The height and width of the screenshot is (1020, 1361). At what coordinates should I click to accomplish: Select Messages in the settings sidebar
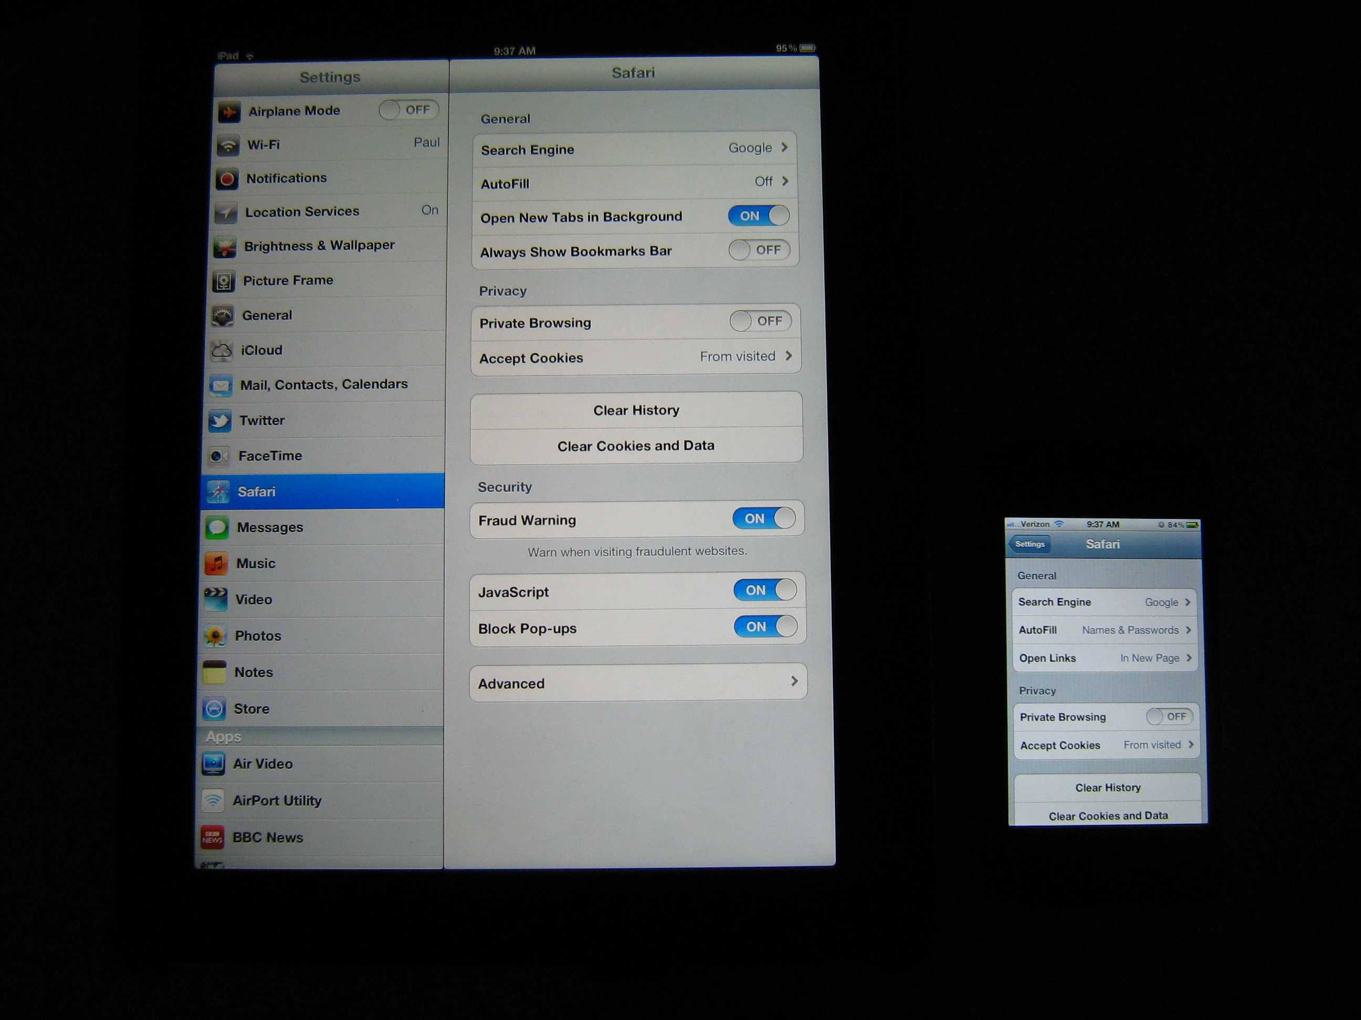coord(269,527)
